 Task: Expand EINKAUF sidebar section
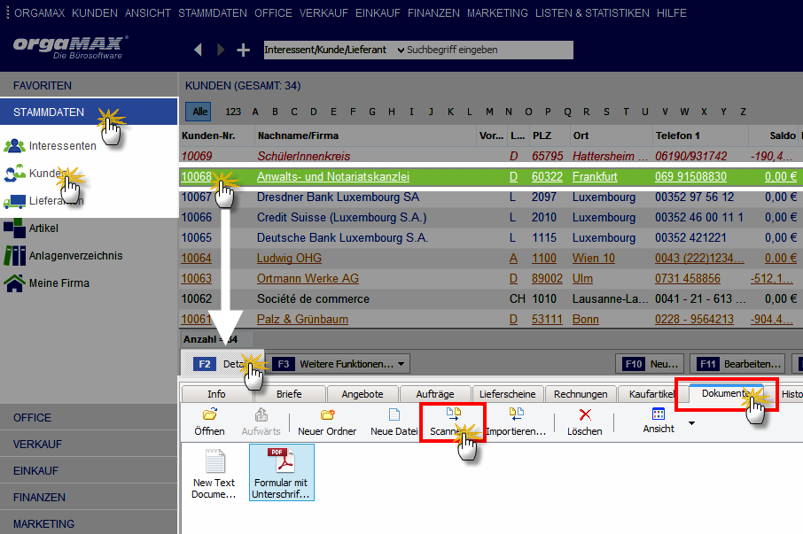[89, 470]
